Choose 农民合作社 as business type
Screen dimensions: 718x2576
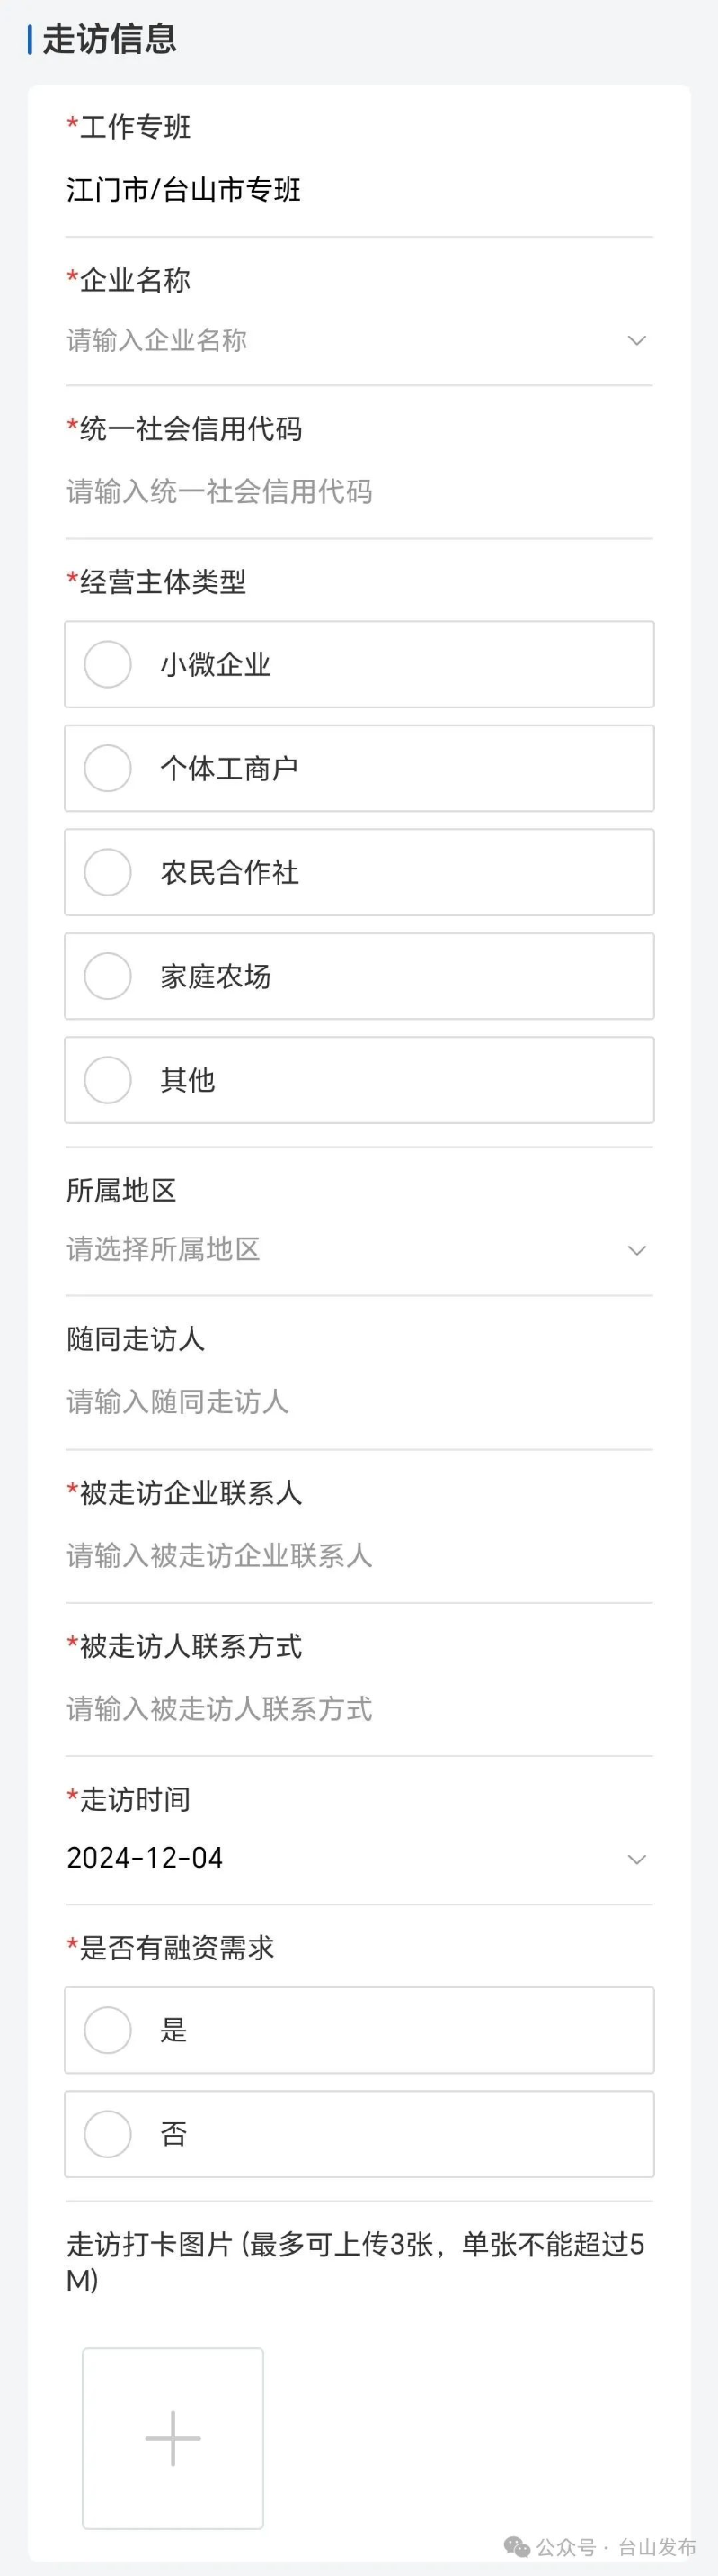(x=108, y=873)
